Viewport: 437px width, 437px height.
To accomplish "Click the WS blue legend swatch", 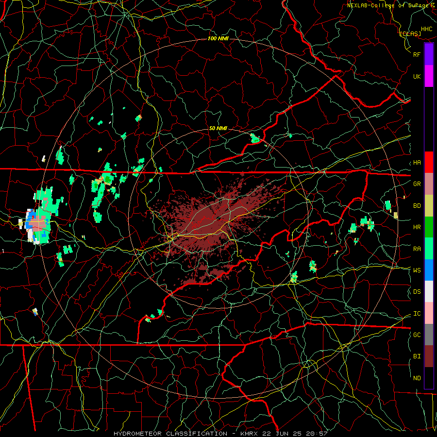I will coord(429,270).
